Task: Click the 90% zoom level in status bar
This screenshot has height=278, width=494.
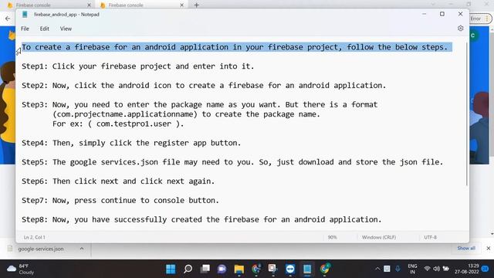Action: pos(332,237)
